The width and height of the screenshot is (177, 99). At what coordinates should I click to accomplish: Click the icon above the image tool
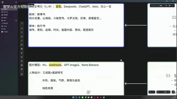(x=22, y=61)
